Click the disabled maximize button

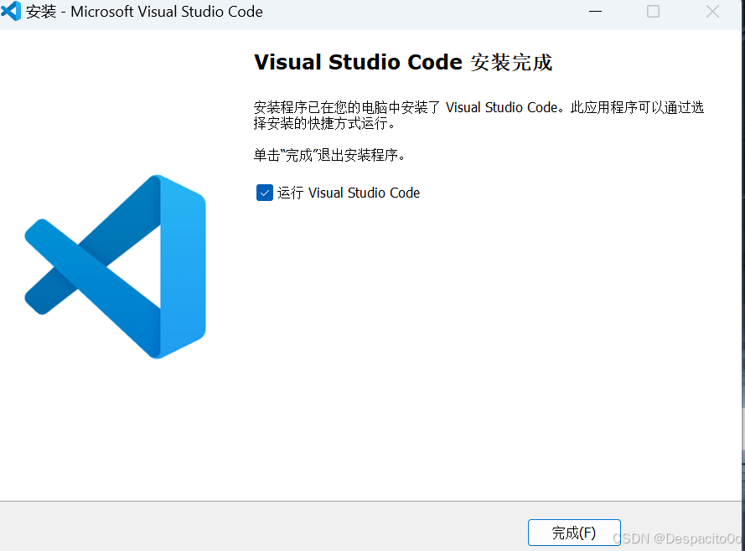[x=654, y=12]
